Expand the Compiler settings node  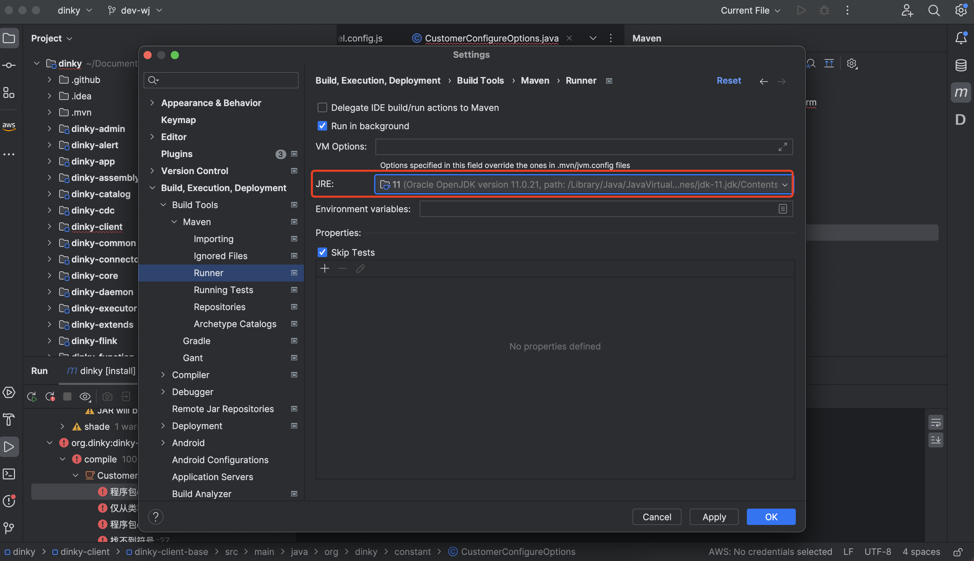coord(163,375)
